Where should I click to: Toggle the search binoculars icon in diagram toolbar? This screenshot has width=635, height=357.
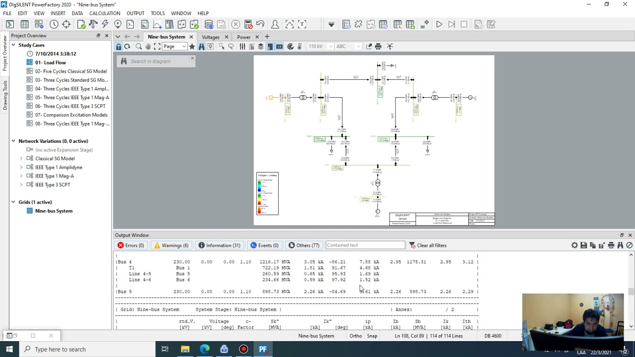tap(201, 47)
